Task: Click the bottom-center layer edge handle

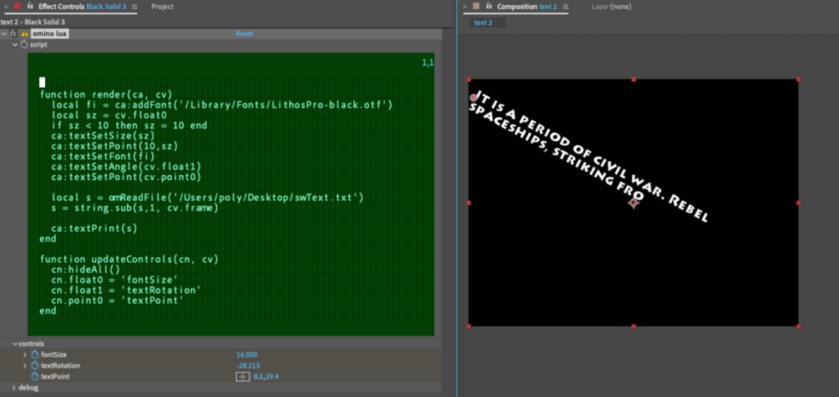Action: point(634,326)
